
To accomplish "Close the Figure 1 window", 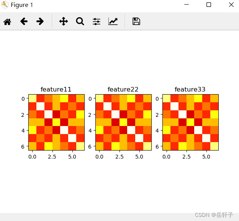I will tap(231, 5).
